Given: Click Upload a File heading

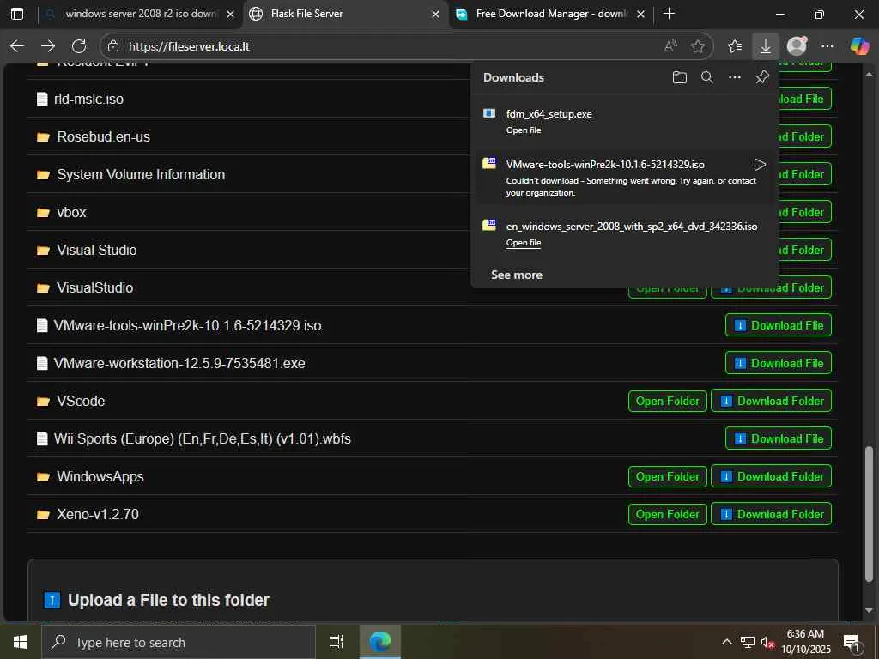Looking at the screenshot, I should point(168,600).
